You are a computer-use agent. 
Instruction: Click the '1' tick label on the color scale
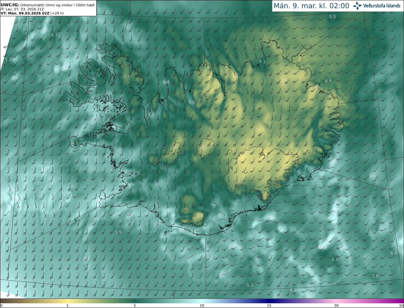(x=68, y=305)
